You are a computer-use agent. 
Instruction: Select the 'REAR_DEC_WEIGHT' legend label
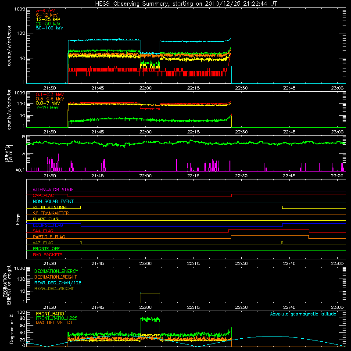(x=54, y=289)
